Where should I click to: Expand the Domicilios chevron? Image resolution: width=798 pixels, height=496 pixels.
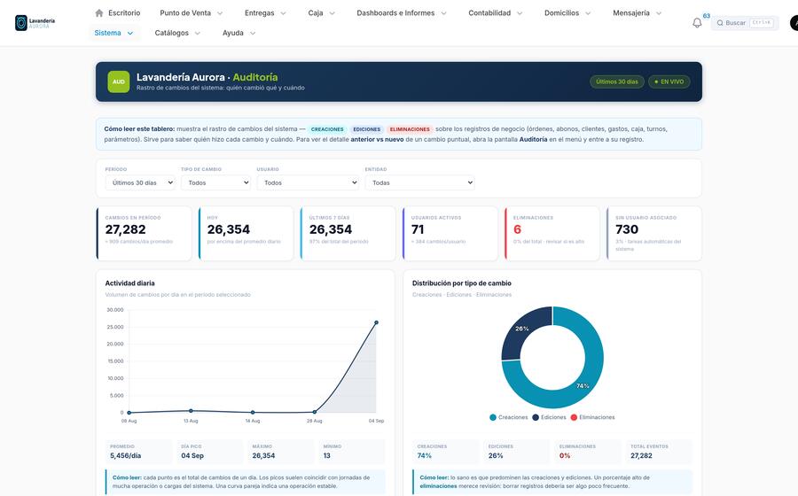(x=588, y=13)
